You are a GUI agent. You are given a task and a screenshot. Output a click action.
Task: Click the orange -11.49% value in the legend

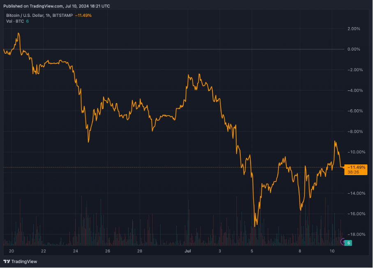pos(83,15)
